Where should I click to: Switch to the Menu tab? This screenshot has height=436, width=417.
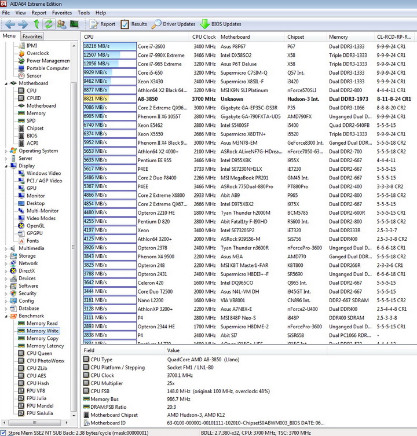coord(9,36)
